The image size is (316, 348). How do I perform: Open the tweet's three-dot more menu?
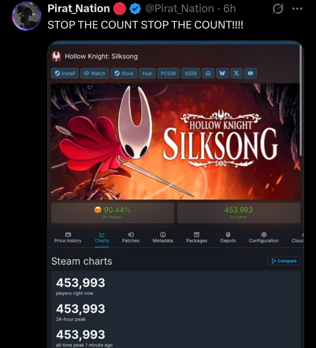click(297, 9)
